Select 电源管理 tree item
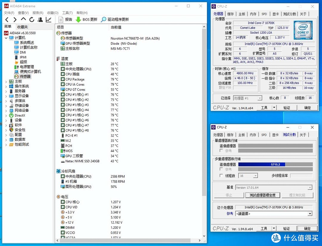 click(x=24, y=67)
